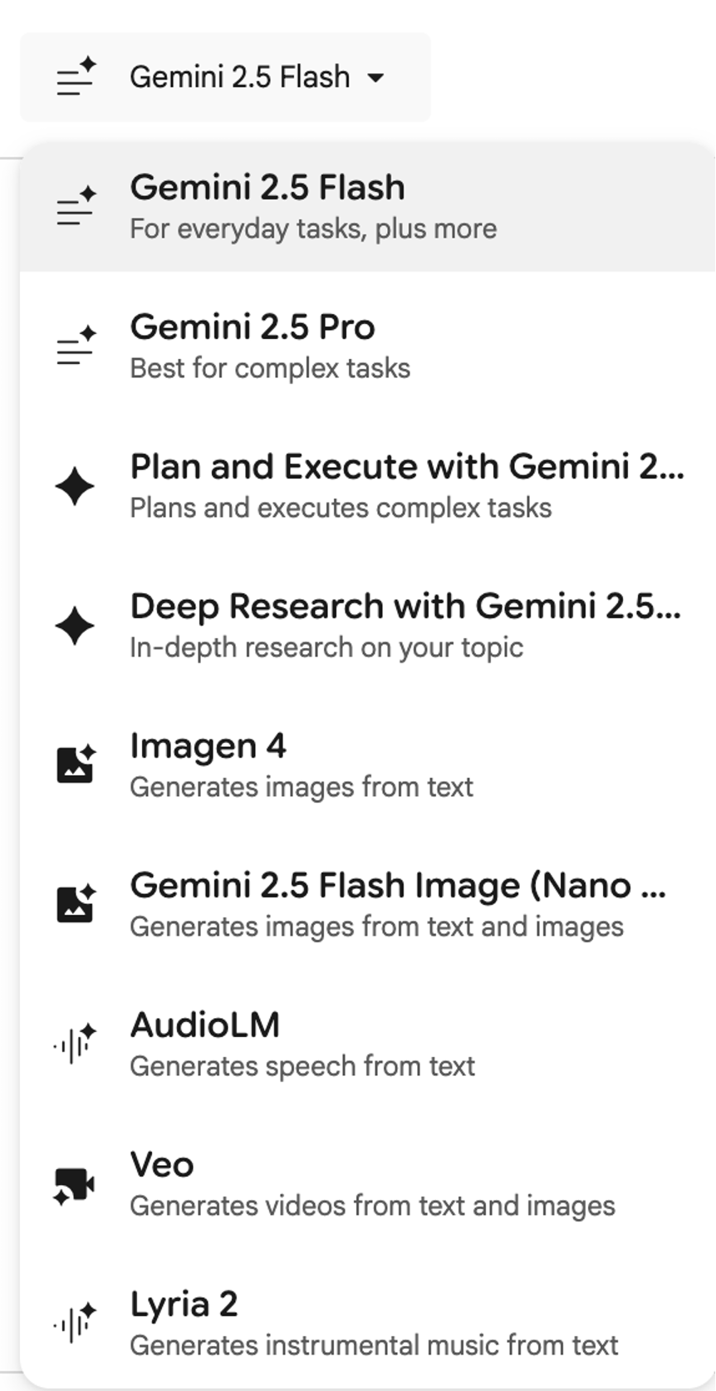Choose AudioLM speech model option

pyautogui.click(x=204, y=1025)
